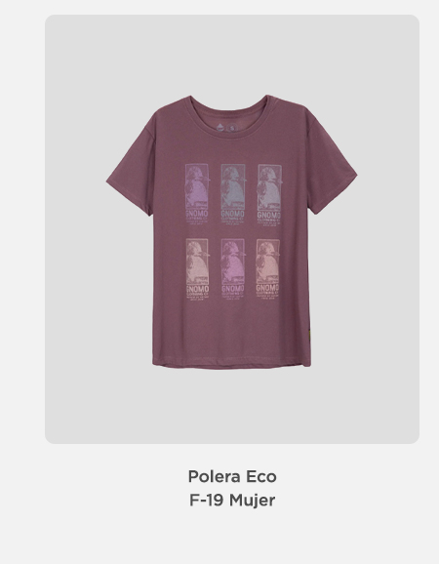Viewport: 439px width, 564px height.
Task: Click the brand logo inside the collar
Action: coord(220,127)
